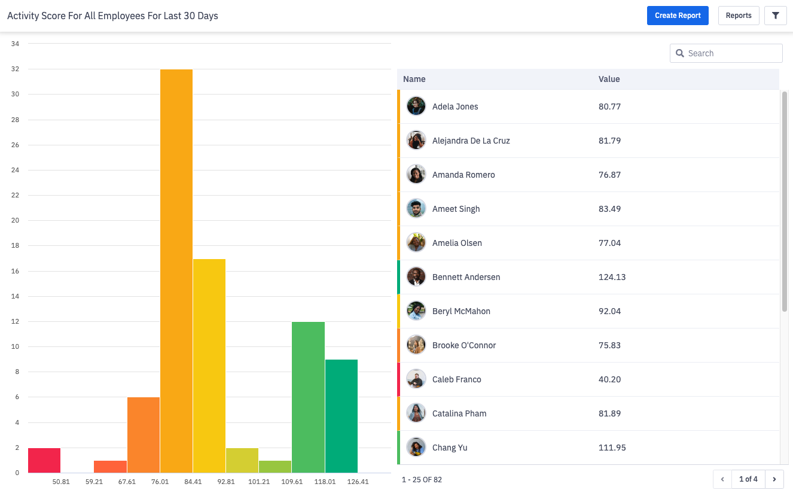This screenshot has height=499, width=793.
Task: Click Bennett Andersen's profile picture
Action: pos(416,277)
